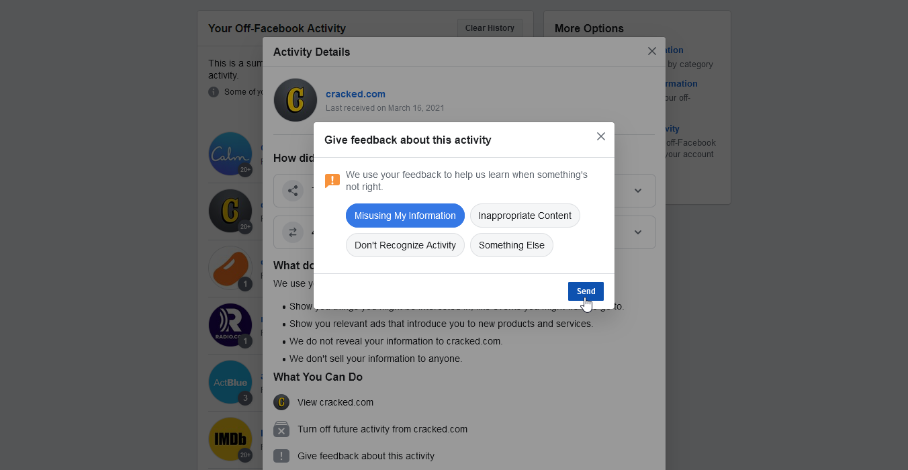Click the 3 badge on the ActBlue logo

[245, 398]
